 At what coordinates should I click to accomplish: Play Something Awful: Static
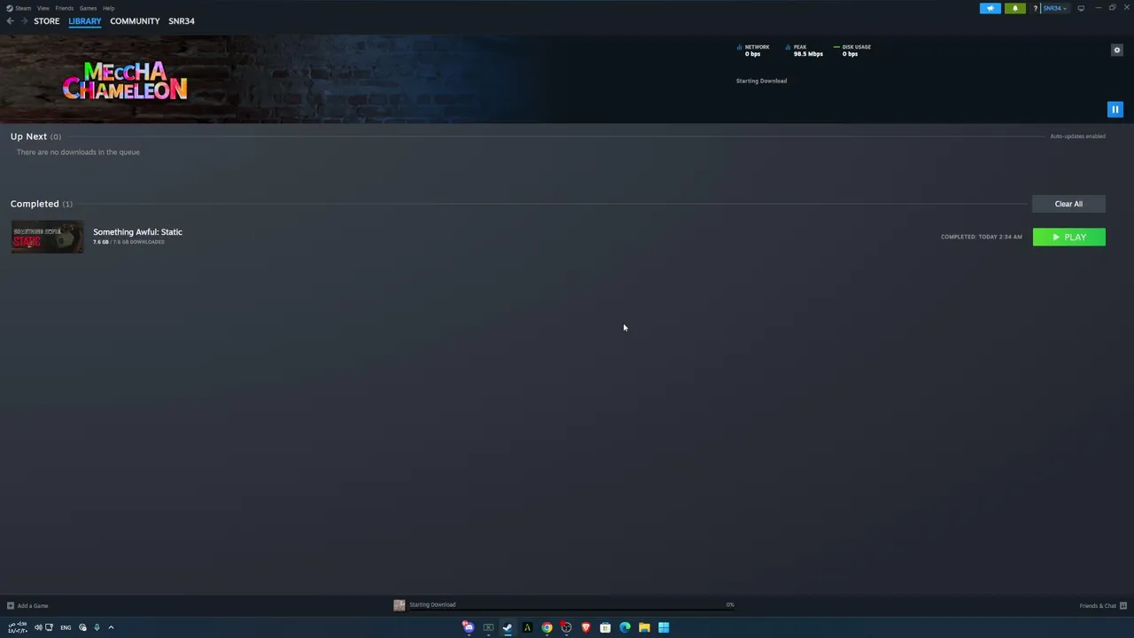pos(1068,237)
